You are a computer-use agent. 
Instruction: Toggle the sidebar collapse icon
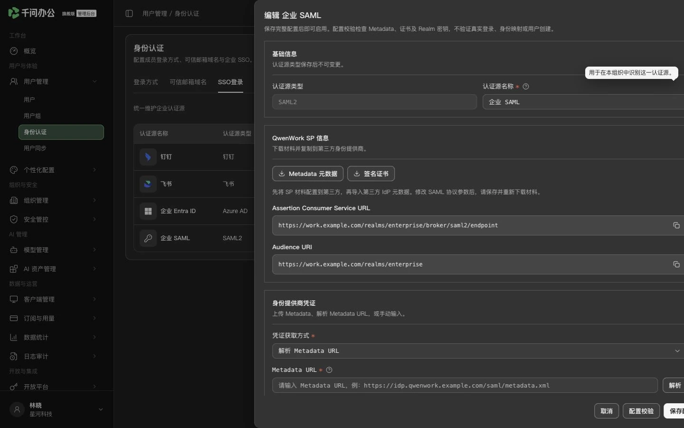(x=129, y=13)
